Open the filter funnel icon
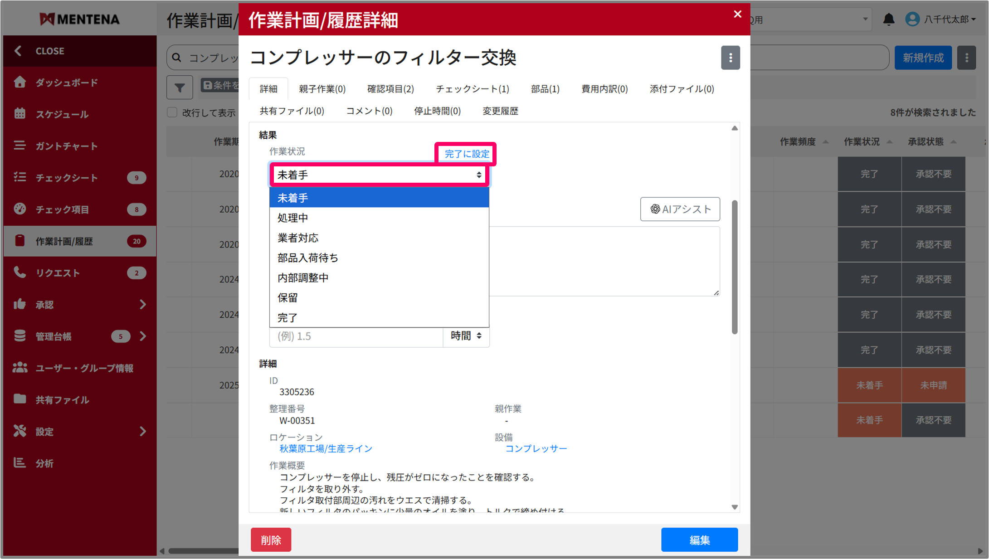Viewport: 989px width, 559px height. coord(180,87)
